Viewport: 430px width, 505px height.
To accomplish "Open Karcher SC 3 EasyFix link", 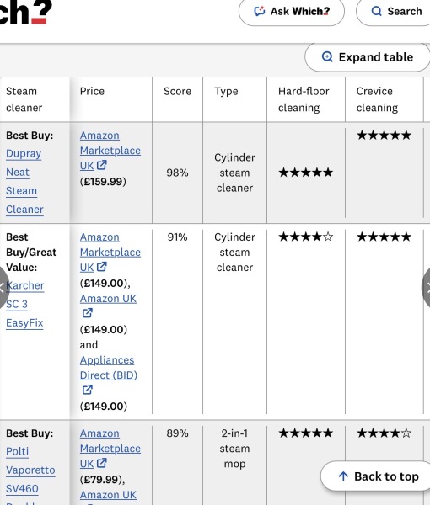I will 24,304.
